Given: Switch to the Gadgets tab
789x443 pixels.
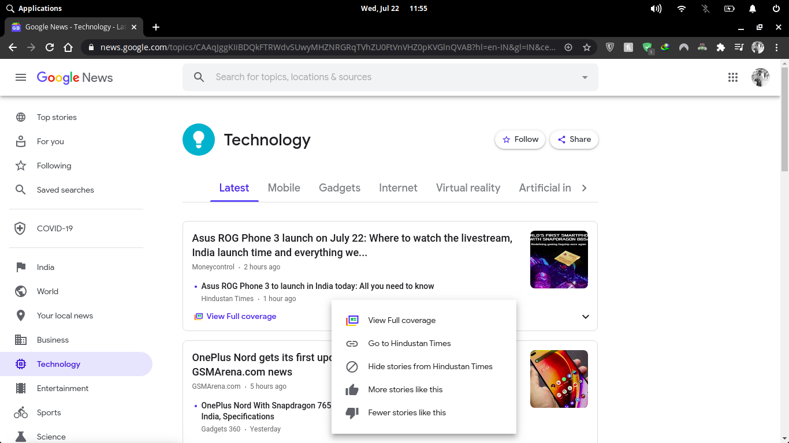Looking at the screenshot, I should click(x=340, y=188).
